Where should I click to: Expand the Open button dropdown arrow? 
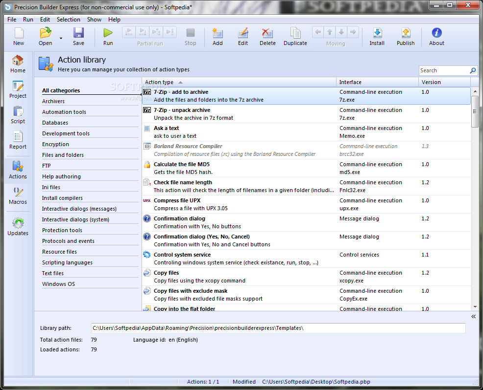click(x=61, y=38)
